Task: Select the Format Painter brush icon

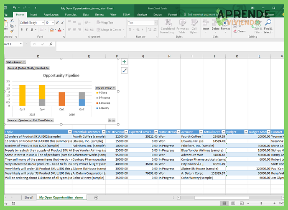Action: click(12, 31)
